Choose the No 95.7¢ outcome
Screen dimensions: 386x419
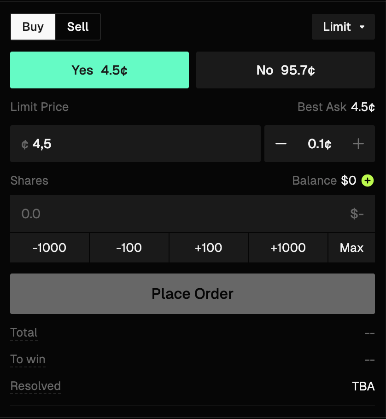click(x=286, y=70)
